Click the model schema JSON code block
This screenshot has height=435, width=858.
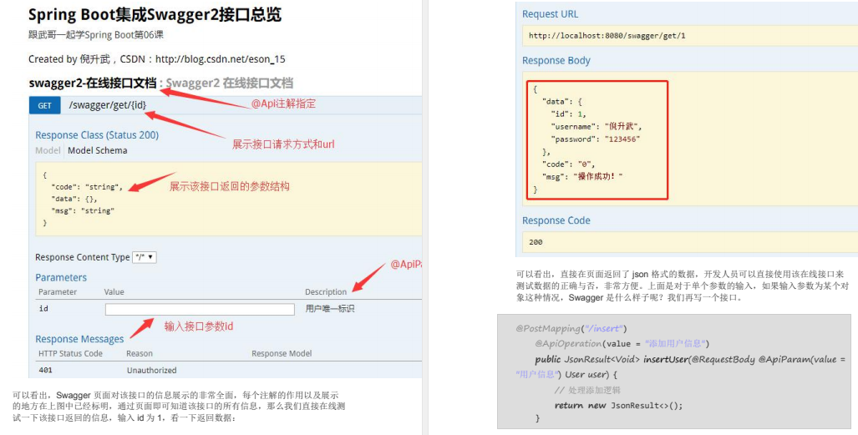pyautogui.click(x=229, y=199)
